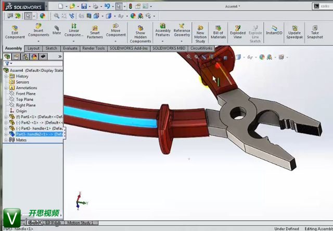The width and height of the screenshot is (333, 231).
Task: Click Insert Components in the ribbon
Action: click(x=39, y=30)
